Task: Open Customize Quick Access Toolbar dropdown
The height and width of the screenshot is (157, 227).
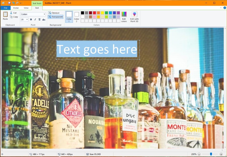Action: (21, 3)
